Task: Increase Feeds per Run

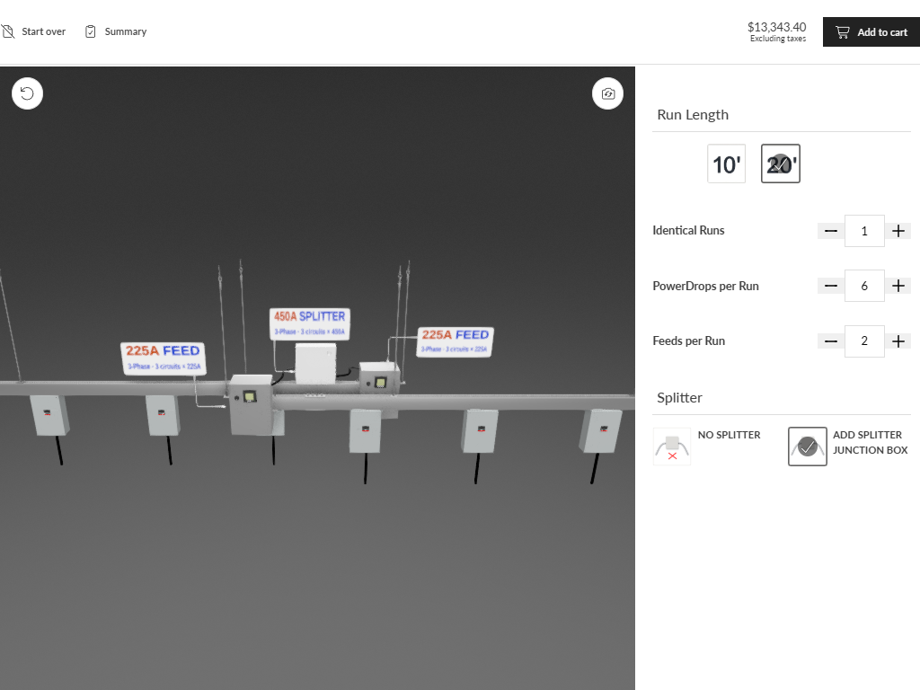Action: pos(898,341)
